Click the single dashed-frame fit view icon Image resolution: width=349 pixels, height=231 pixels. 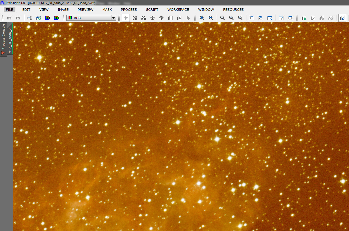coord(252,18)
